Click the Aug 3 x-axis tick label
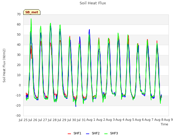Screen dimensions: 186x139 coord(110,120)
